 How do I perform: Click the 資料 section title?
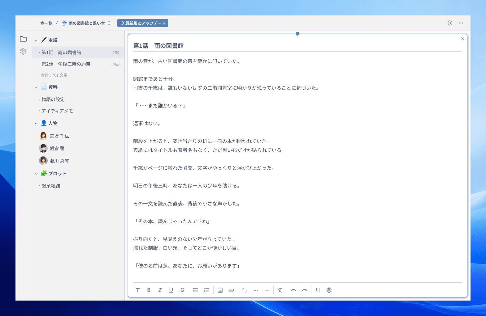53,87
